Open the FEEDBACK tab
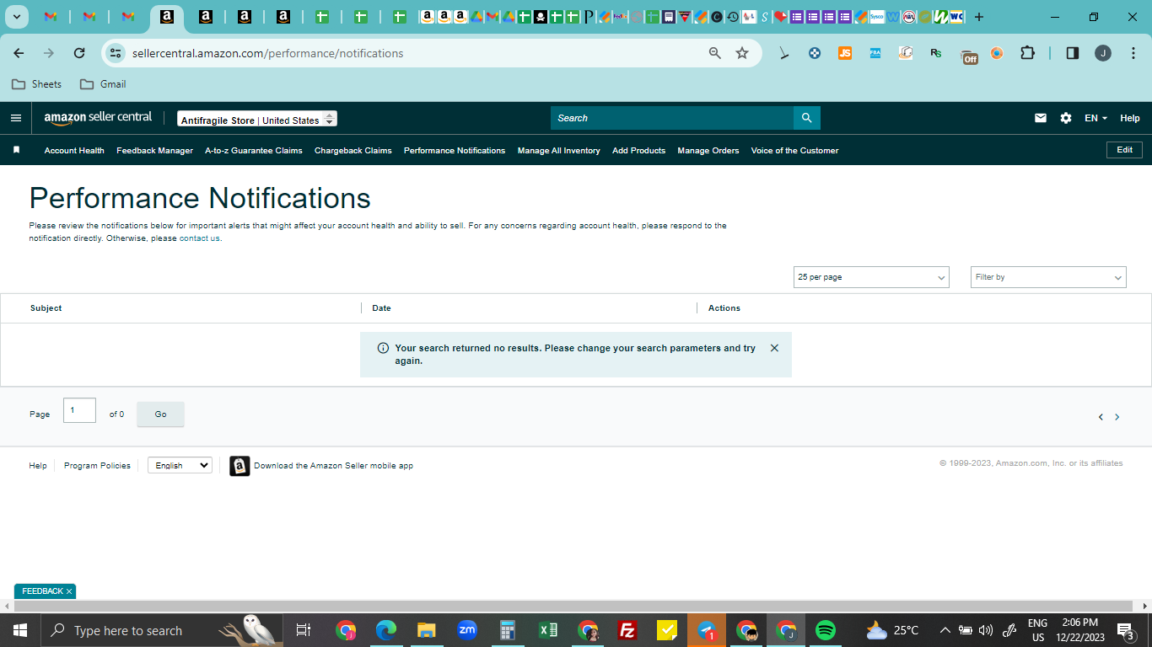The height and width of the screenshot is (647, 1152). tap(42, 591)
